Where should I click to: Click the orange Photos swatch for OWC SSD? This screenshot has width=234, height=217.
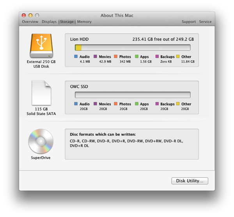click(116, 104)
